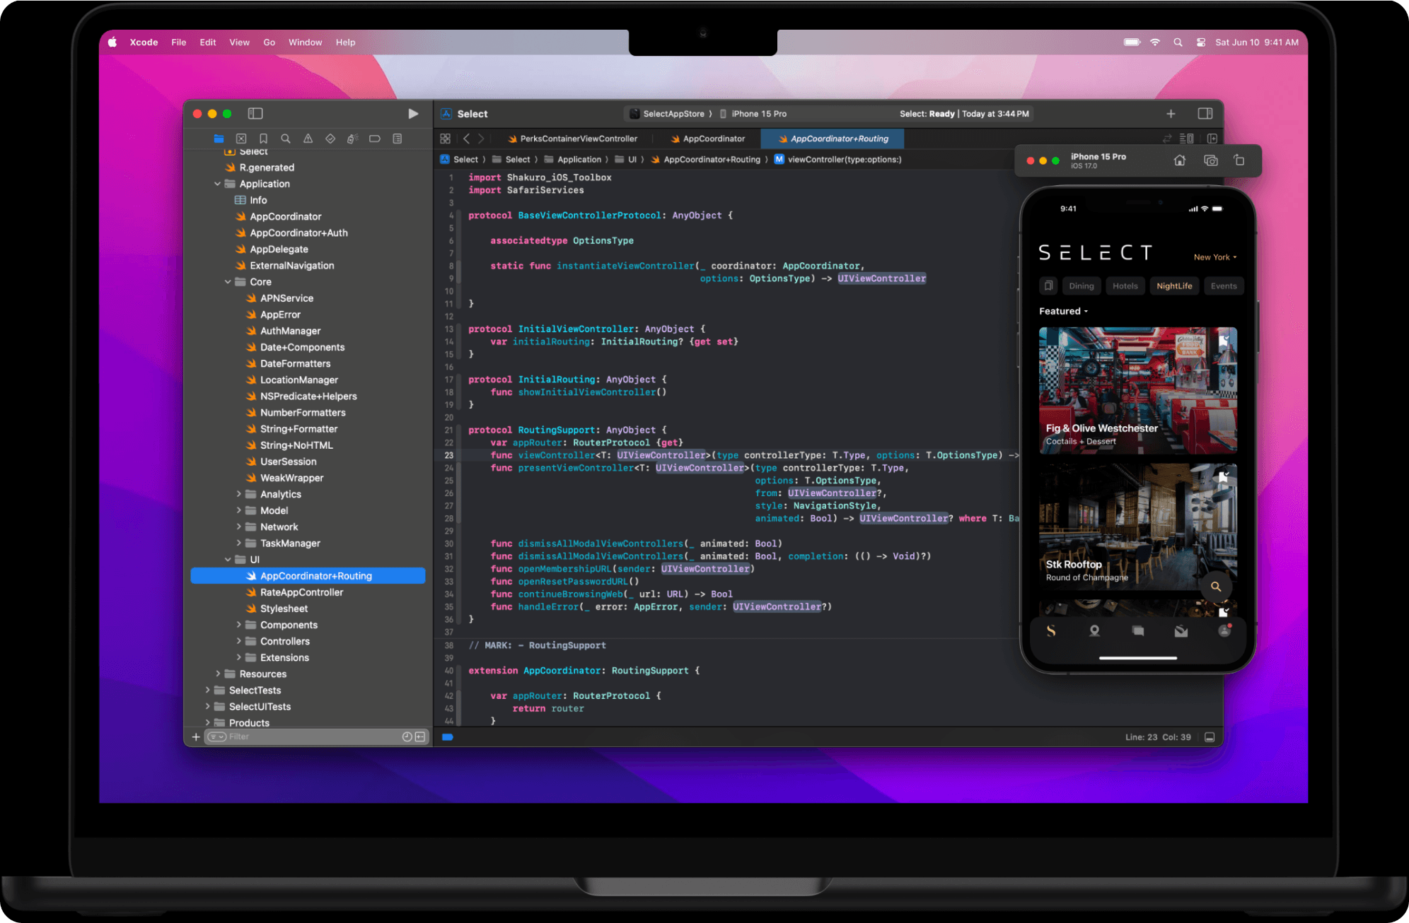The height and width of the screenshot is (923, 1409).
Task: Expand the Network folder
Action: [238, 527]
